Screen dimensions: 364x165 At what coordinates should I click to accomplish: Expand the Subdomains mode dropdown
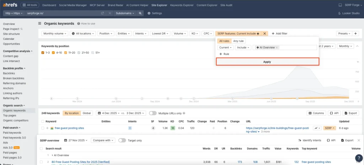(x=125, y=13)
